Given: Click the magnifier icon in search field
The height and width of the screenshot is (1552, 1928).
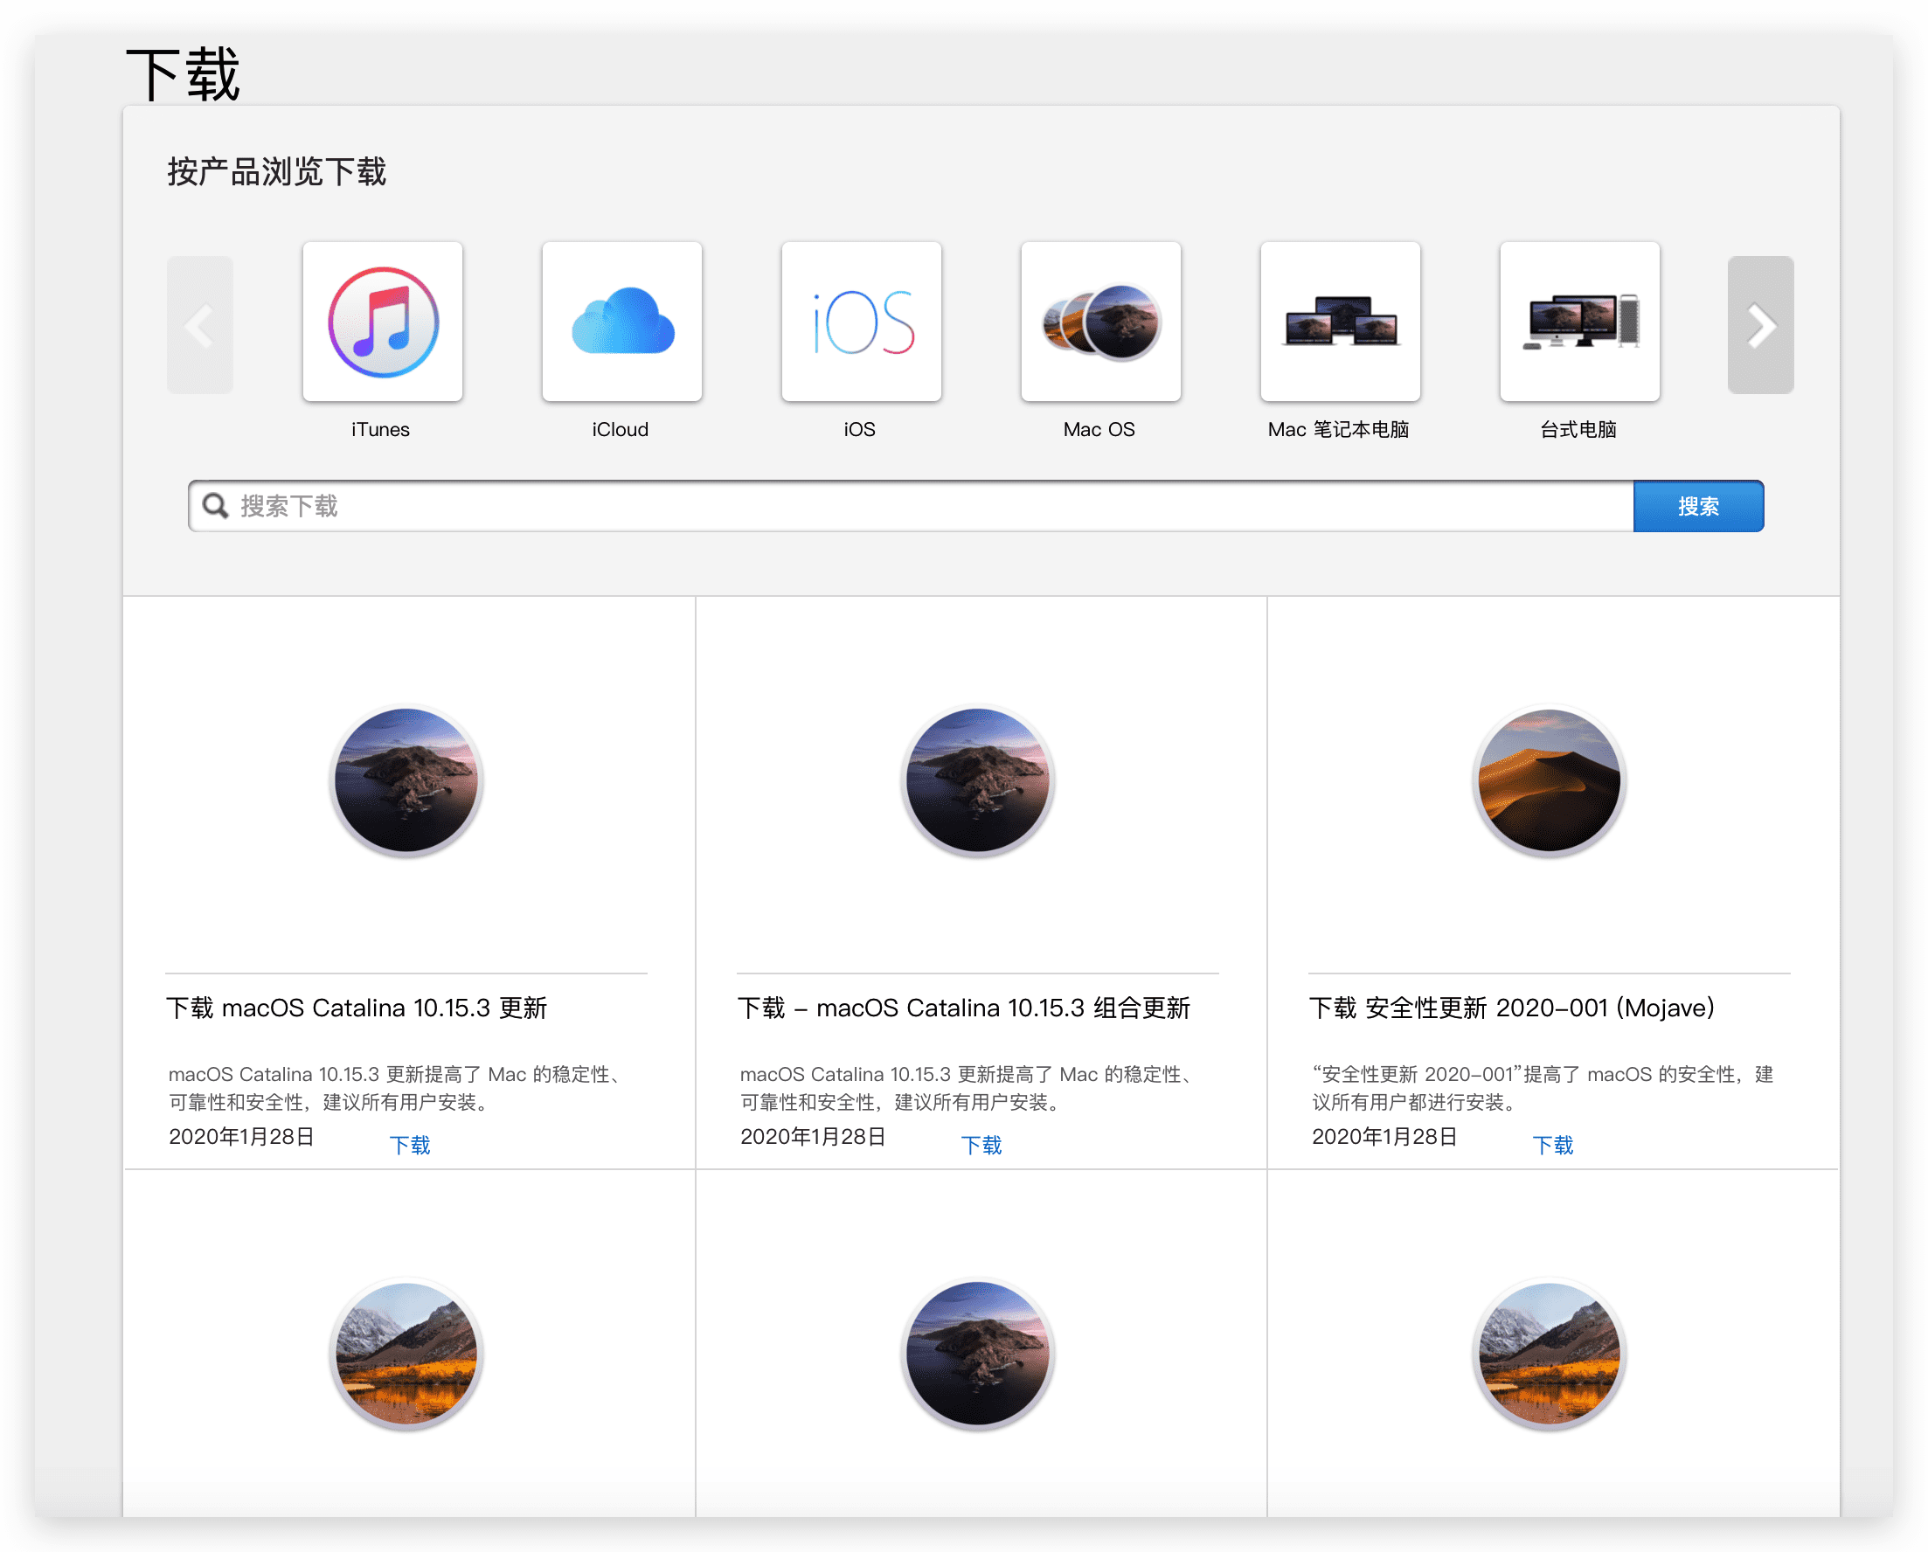Looking at the screenshot, I should tap(216, 506).
